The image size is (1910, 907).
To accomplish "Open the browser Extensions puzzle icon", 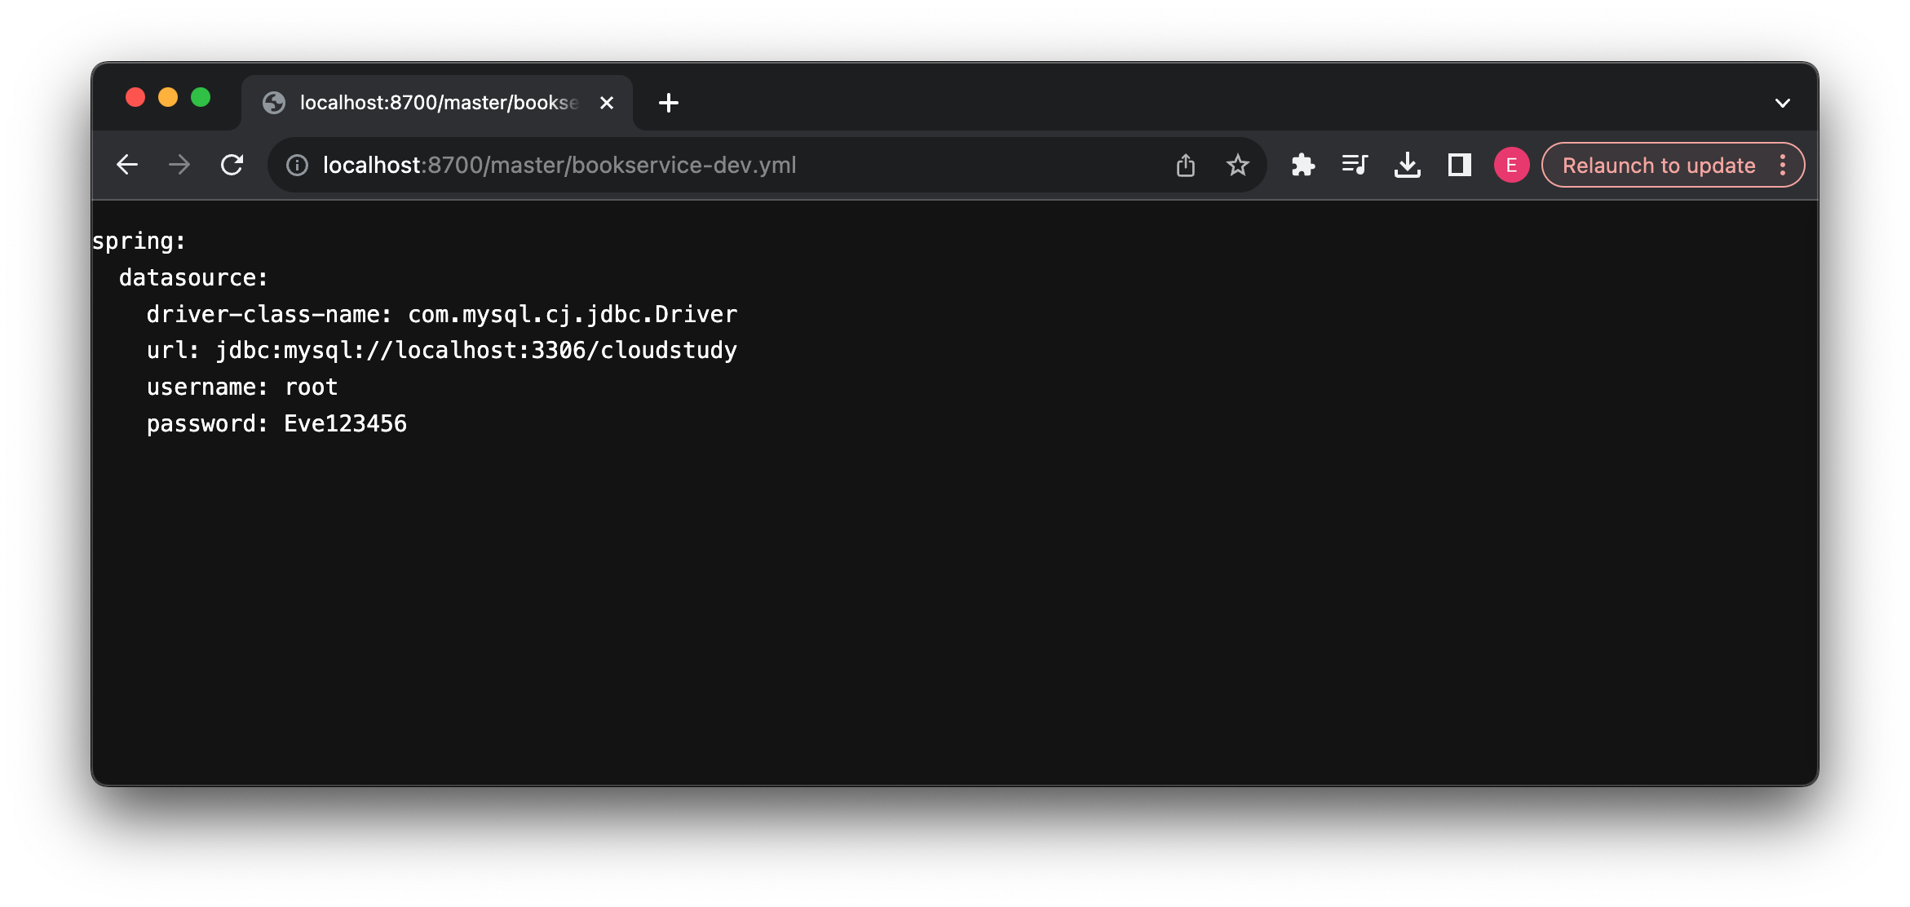I will (1302, 164).
